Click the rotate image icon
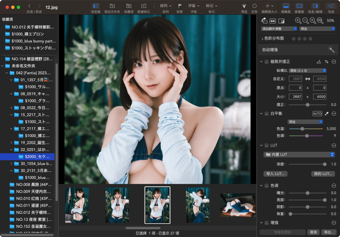The height and width of the screenshot is (237, 340). tap(264, 20)
